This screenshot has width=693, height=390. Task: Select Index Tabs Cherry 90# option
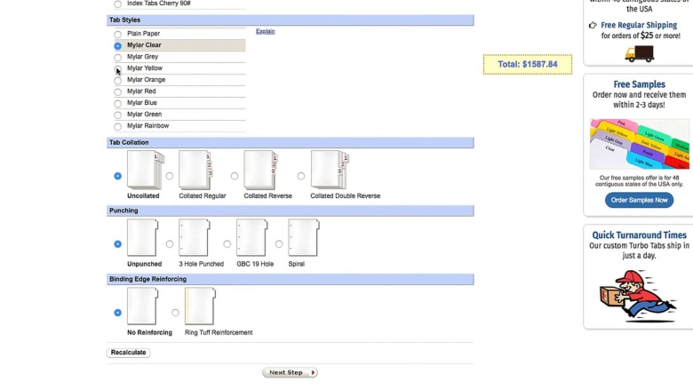click(x=117, y=4)
